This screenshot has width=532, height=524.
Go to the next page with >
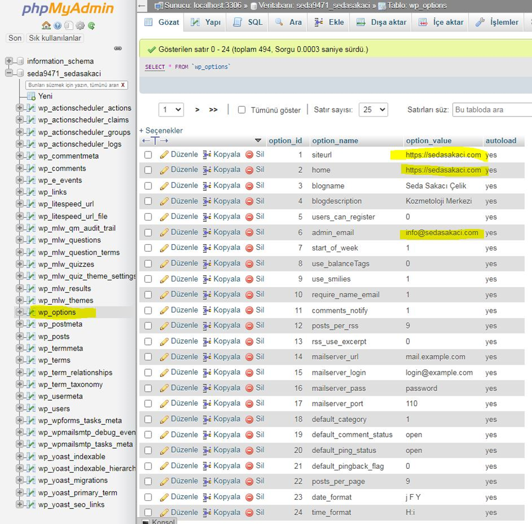pos(197,110)
